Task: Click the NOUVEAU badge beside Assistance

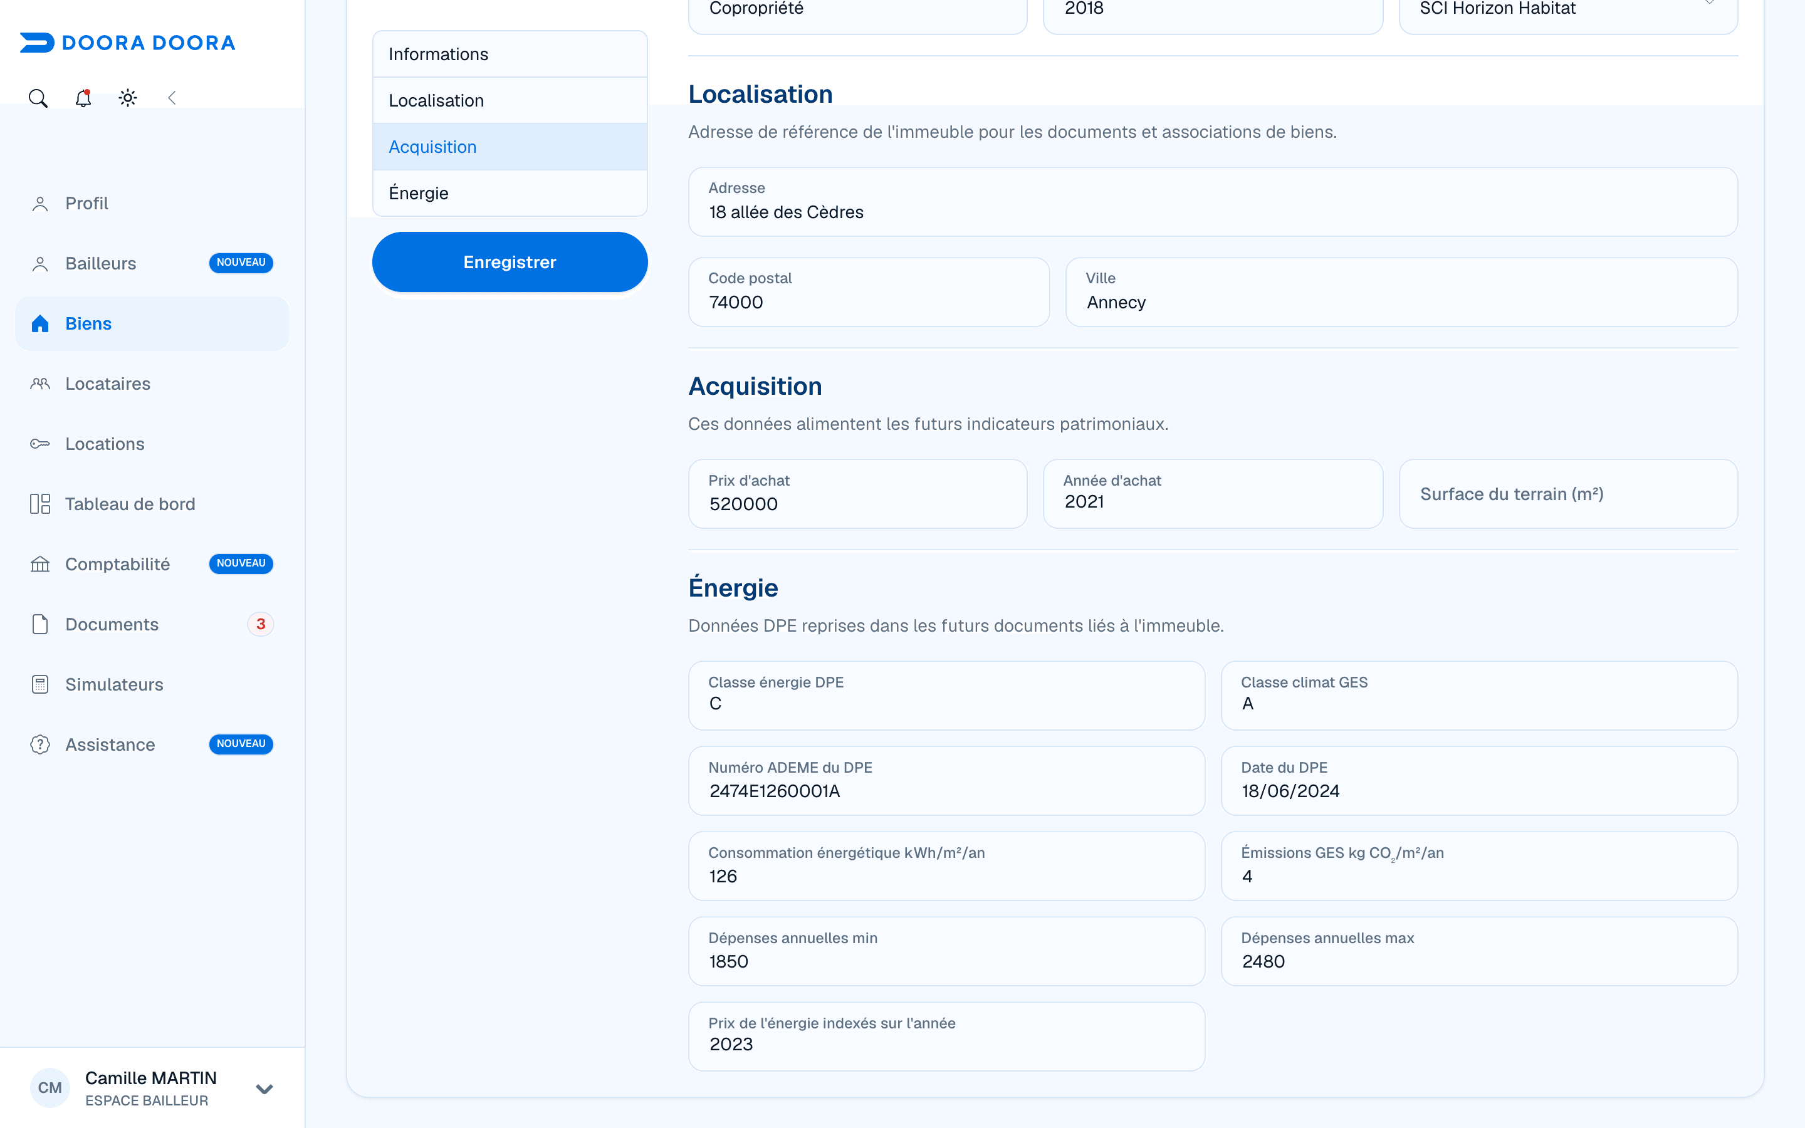Action: pyautogui.click(x=241, y=744)
